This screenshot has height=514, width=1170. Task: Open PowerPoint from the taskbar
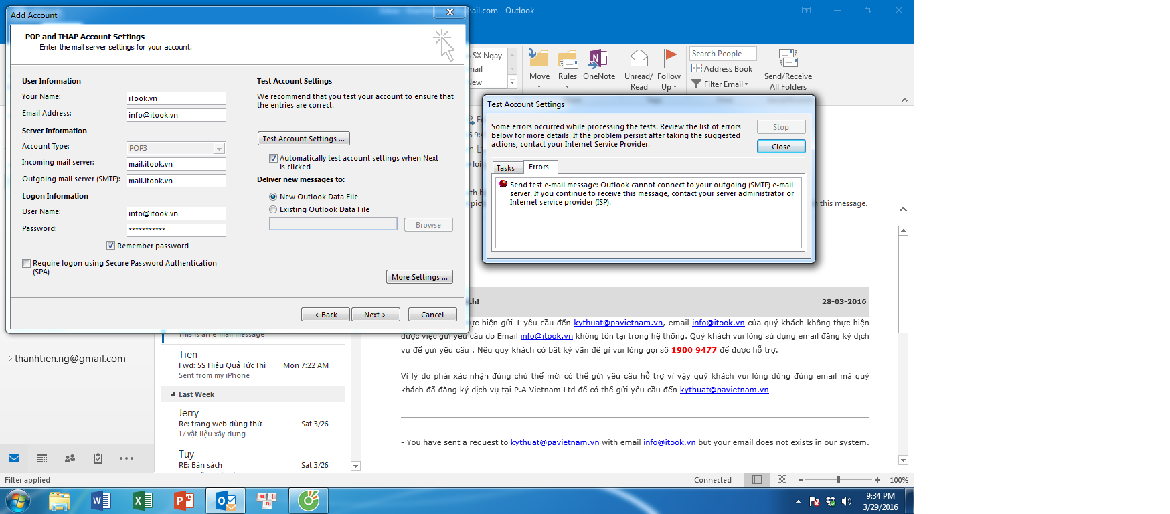pyautogui.click(x=184, y=501)
